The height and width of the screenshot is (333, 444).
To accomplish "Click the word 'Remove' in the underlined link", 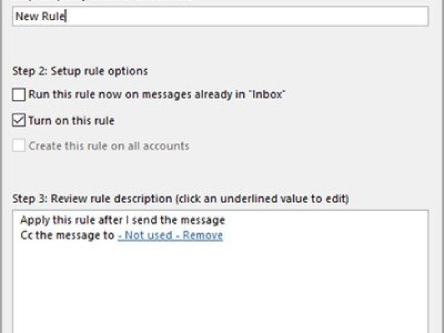I will pos(203,235).
